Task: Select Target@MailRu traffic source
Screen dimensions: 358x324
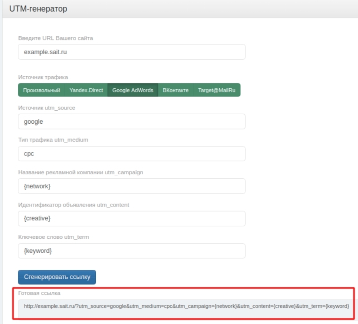Action: 217,90
